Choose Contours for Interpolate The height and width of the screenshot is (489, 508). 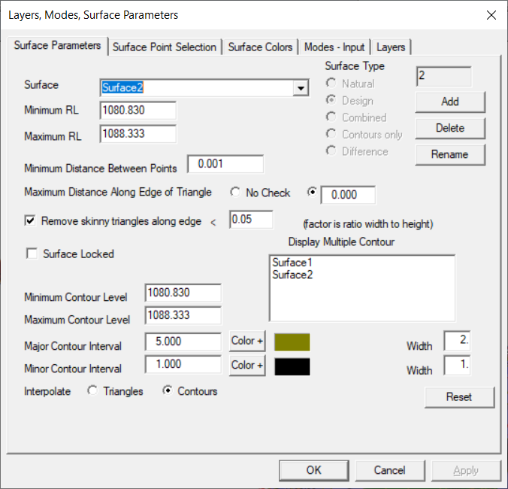click(x=168, y=391)
